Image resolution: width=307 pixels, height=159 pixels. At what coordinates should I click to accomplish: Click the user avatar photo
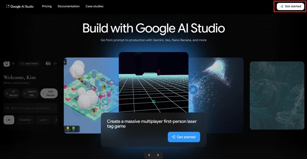[x=48, y=64]
